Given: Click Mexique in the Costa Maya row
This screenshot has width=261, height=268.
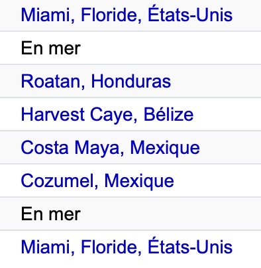Looking at the screenshot, I should tap(165, 148).
